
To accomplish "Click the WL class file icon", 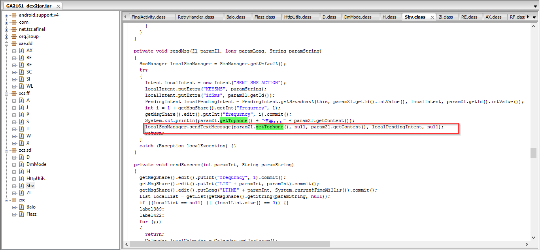I will 21,86.
